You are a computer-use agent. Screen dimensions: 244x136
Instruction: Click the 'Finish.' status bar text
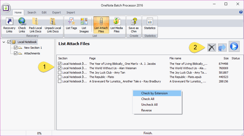point(148,133)
